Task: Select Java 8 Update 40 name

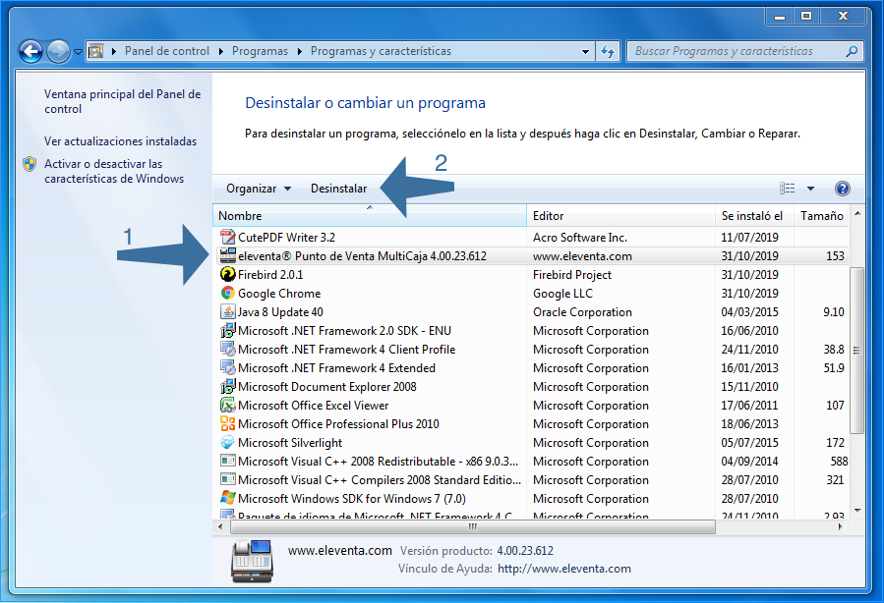Action: [280, 312]
